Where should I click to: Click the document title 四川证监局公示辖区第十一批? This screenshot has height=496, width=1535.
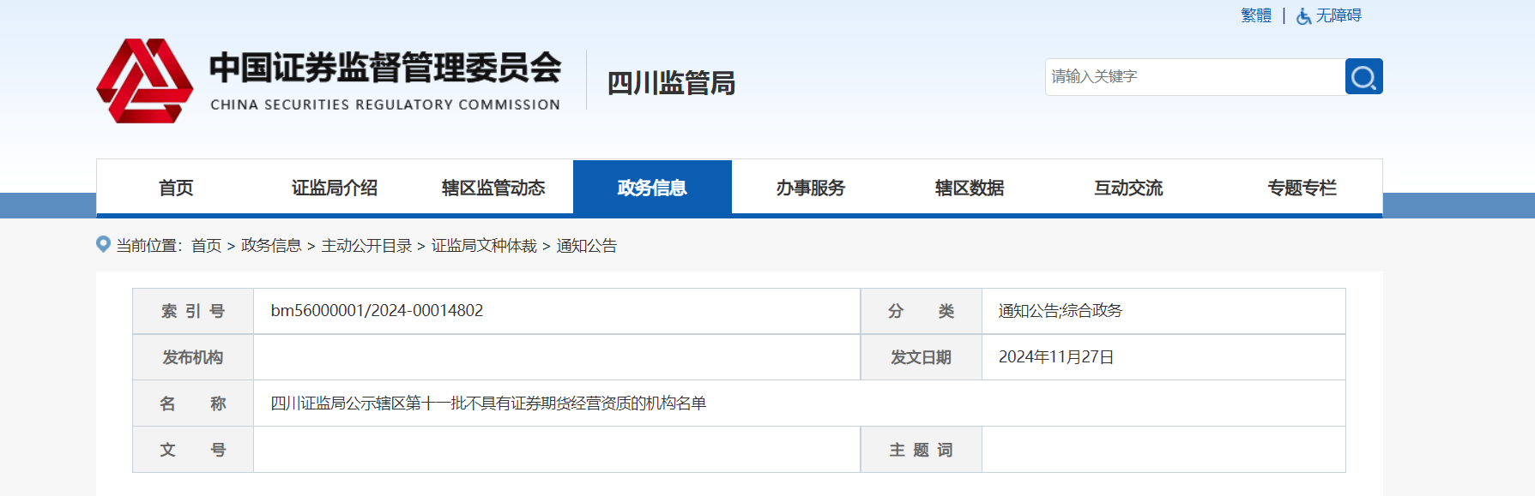tap(488, 403)
